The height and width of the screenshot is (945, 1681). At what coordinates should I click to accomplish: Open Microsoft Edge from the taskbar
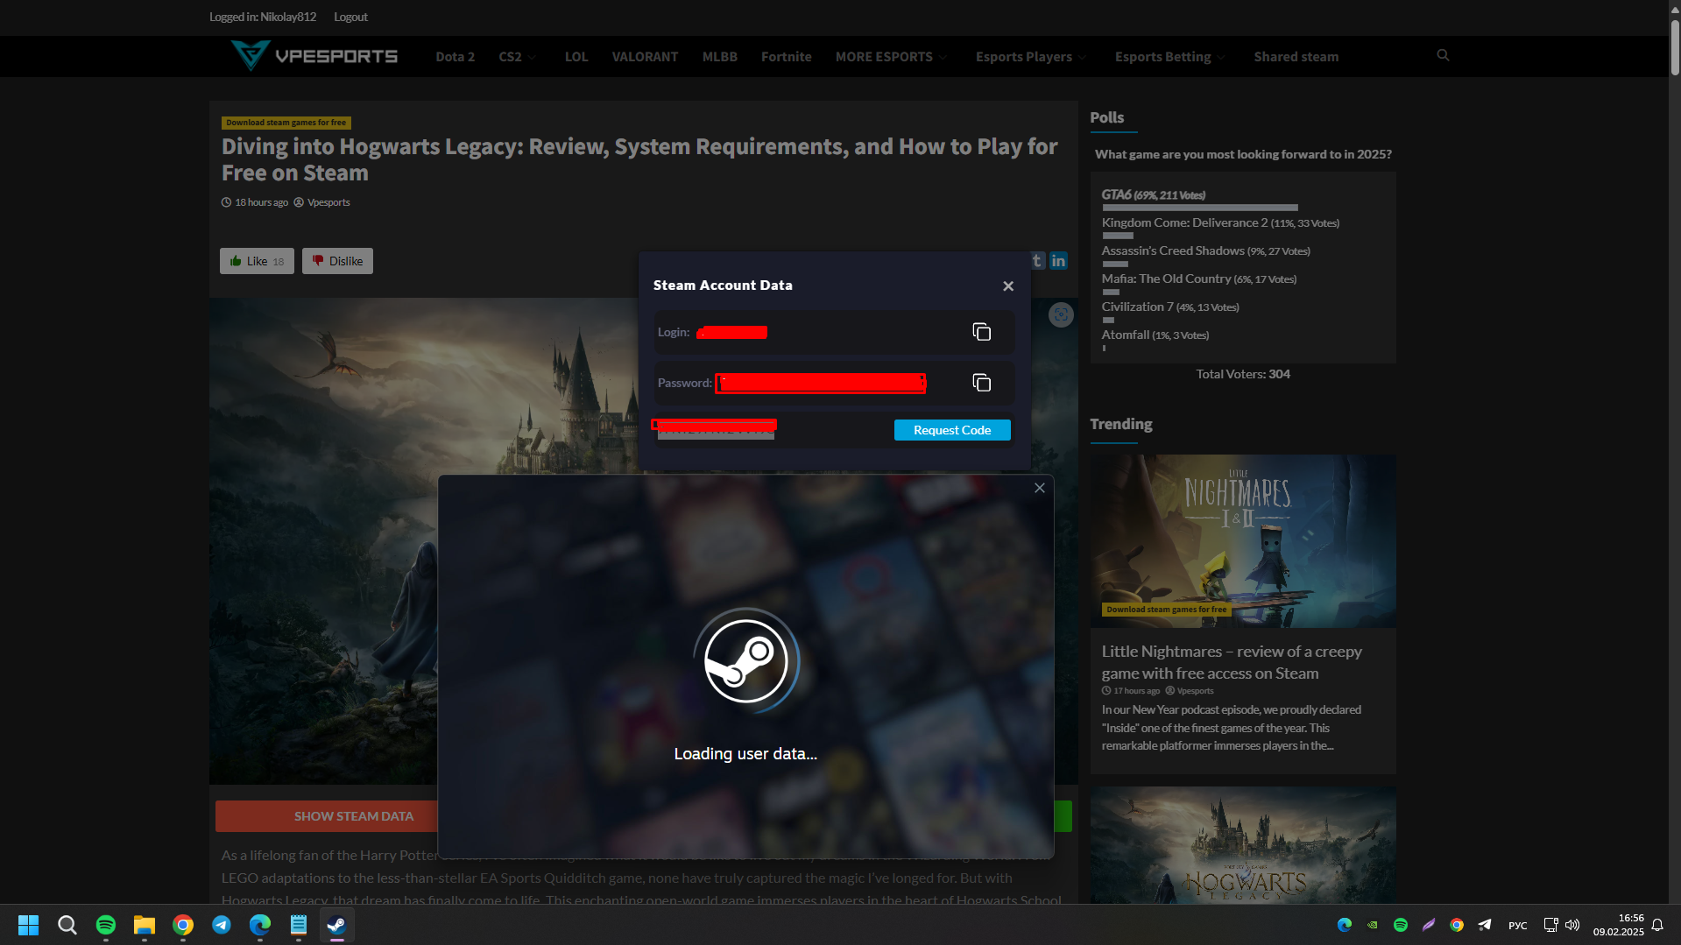259,925
